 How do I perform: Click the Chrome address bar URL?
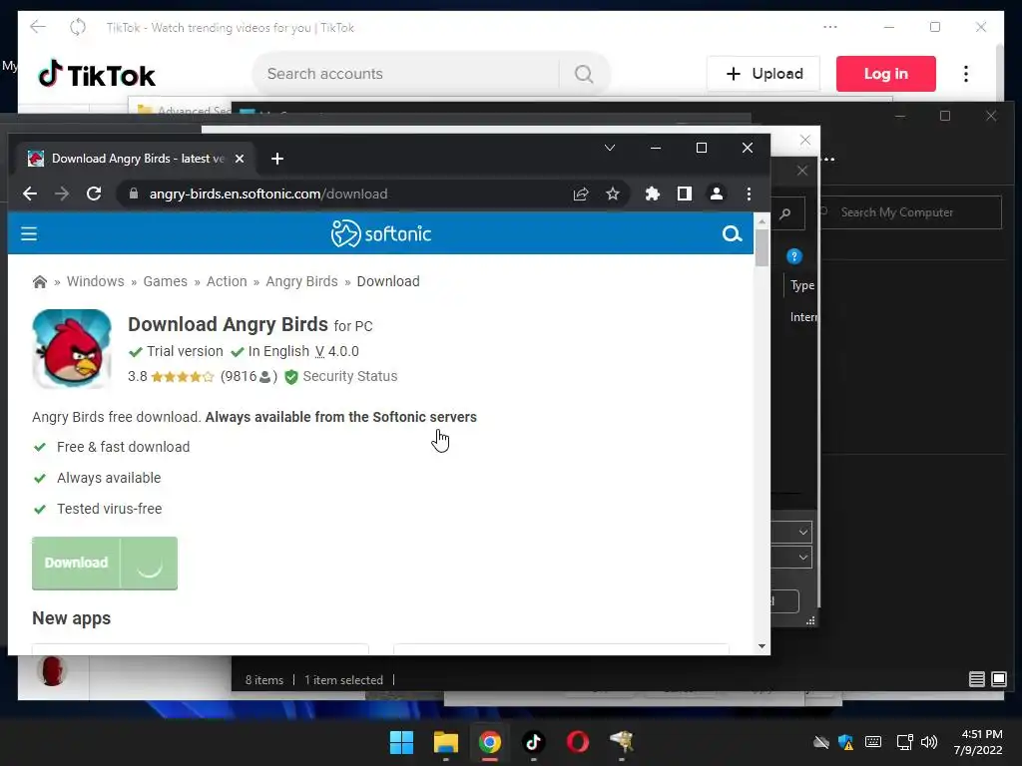pyautogui.click(x=268, y=193)
